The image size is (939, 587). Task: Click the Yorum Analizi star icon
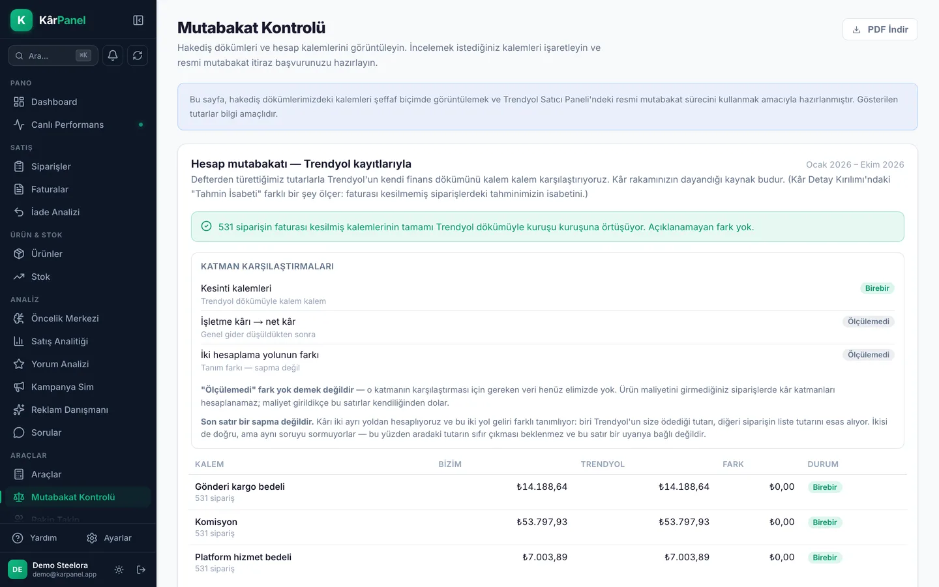coord(19,364)
